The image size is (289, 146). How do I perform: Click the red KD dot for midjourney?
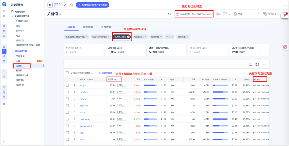(162, 119)
